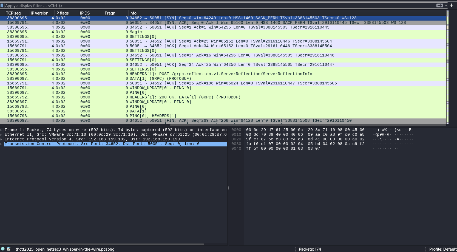Select the [FIN, ACK] Seq=269 packet row
457x252 pixels.
(223, 120)
